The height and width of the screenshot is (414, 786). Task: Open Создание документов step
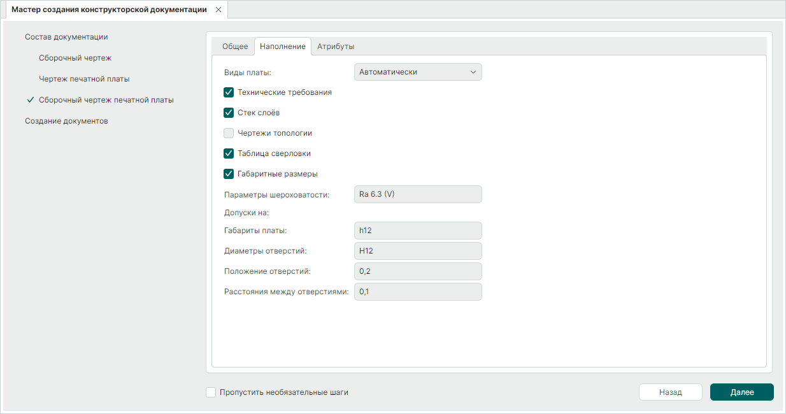[66, 121]
